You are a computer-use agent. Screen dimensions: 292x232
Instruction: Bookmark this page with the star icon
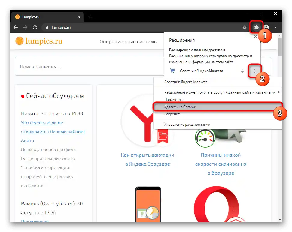pos(245,28)
